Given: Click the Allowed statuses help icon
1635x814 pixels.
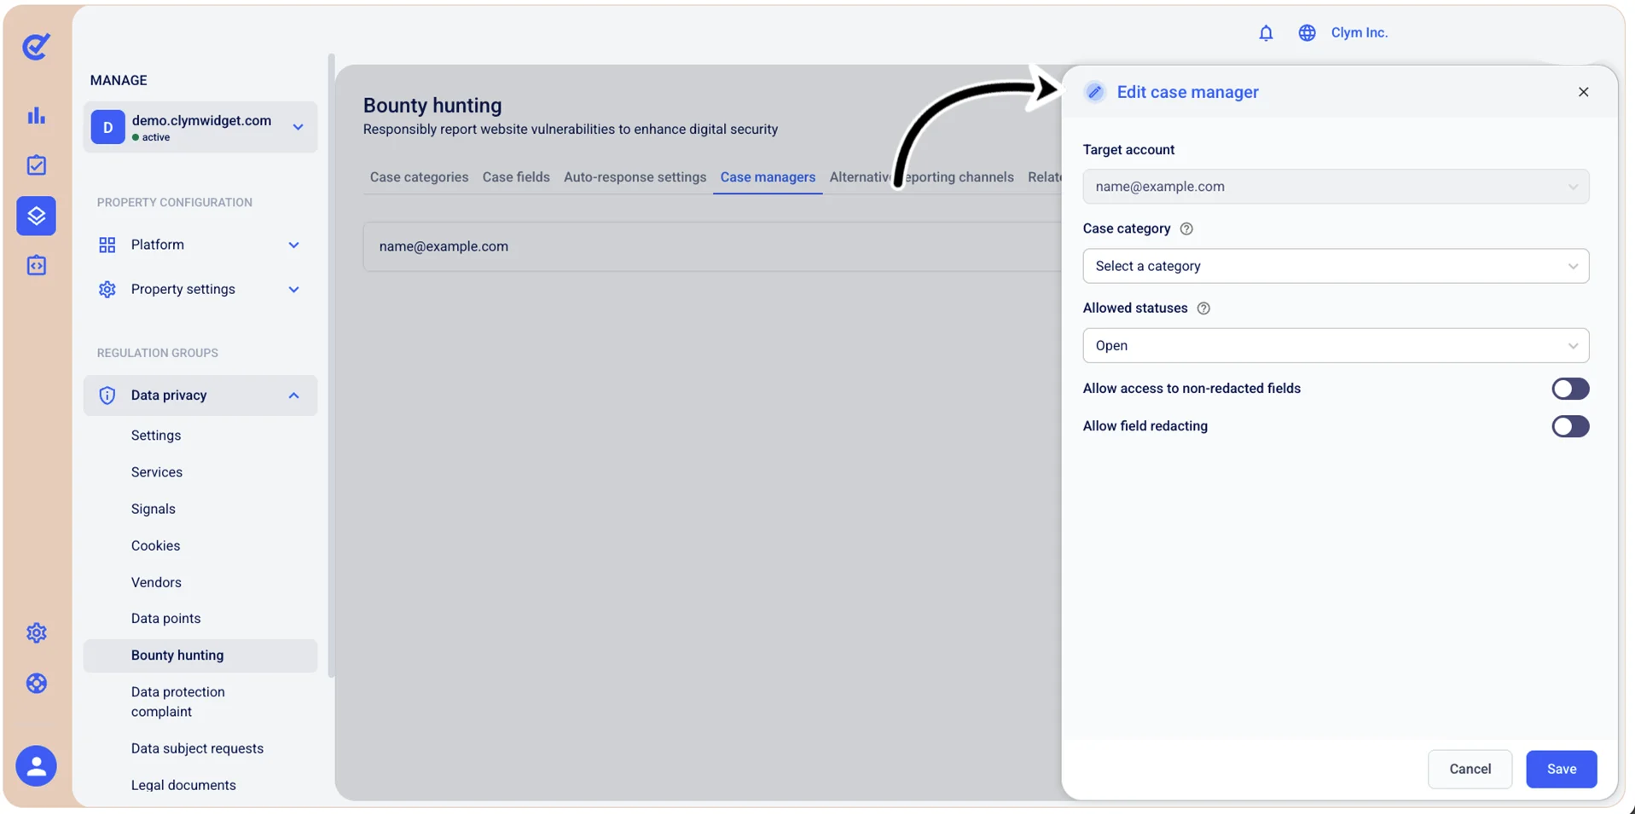Looking at the screenshot, I should click(x=1203, y=309).
